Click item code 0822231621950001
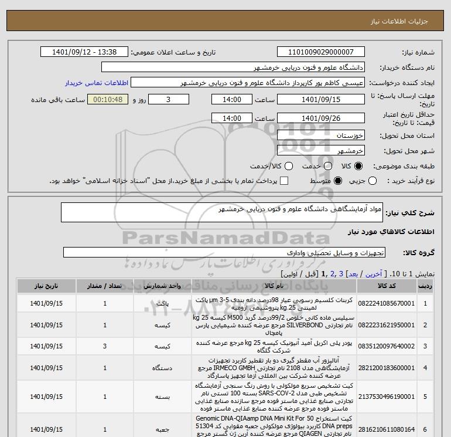 click(x=387, y=325)
